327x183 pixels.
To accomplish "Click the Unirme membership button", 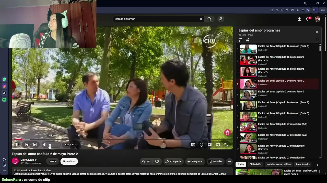I will [x=53, y=161].
